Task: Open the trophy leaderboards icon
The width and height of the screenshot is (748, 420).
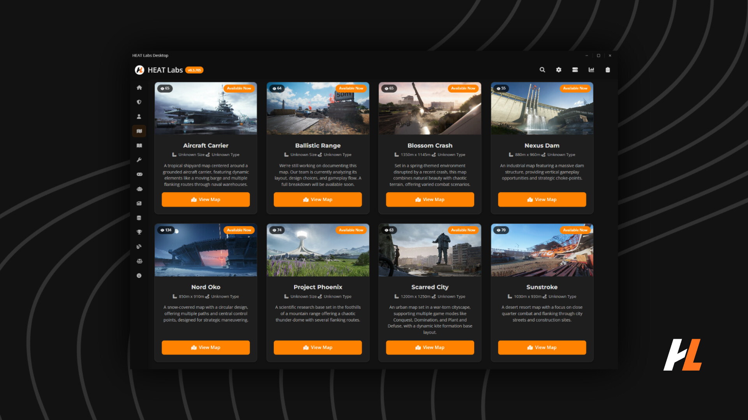Action: pyautogui.click(x=139, y=232)
